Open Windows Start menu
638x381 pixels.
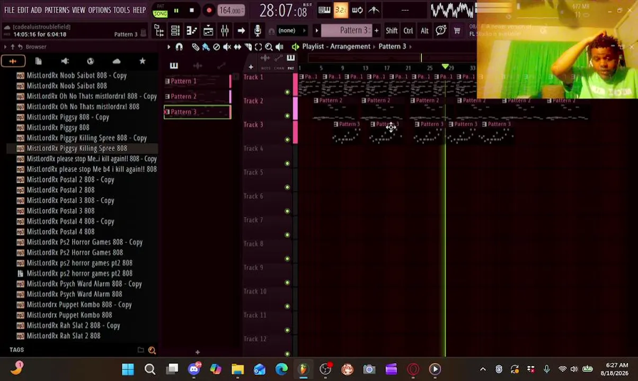128,369
